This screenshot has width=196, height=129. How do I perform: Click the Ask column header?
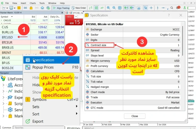point(45,17)
